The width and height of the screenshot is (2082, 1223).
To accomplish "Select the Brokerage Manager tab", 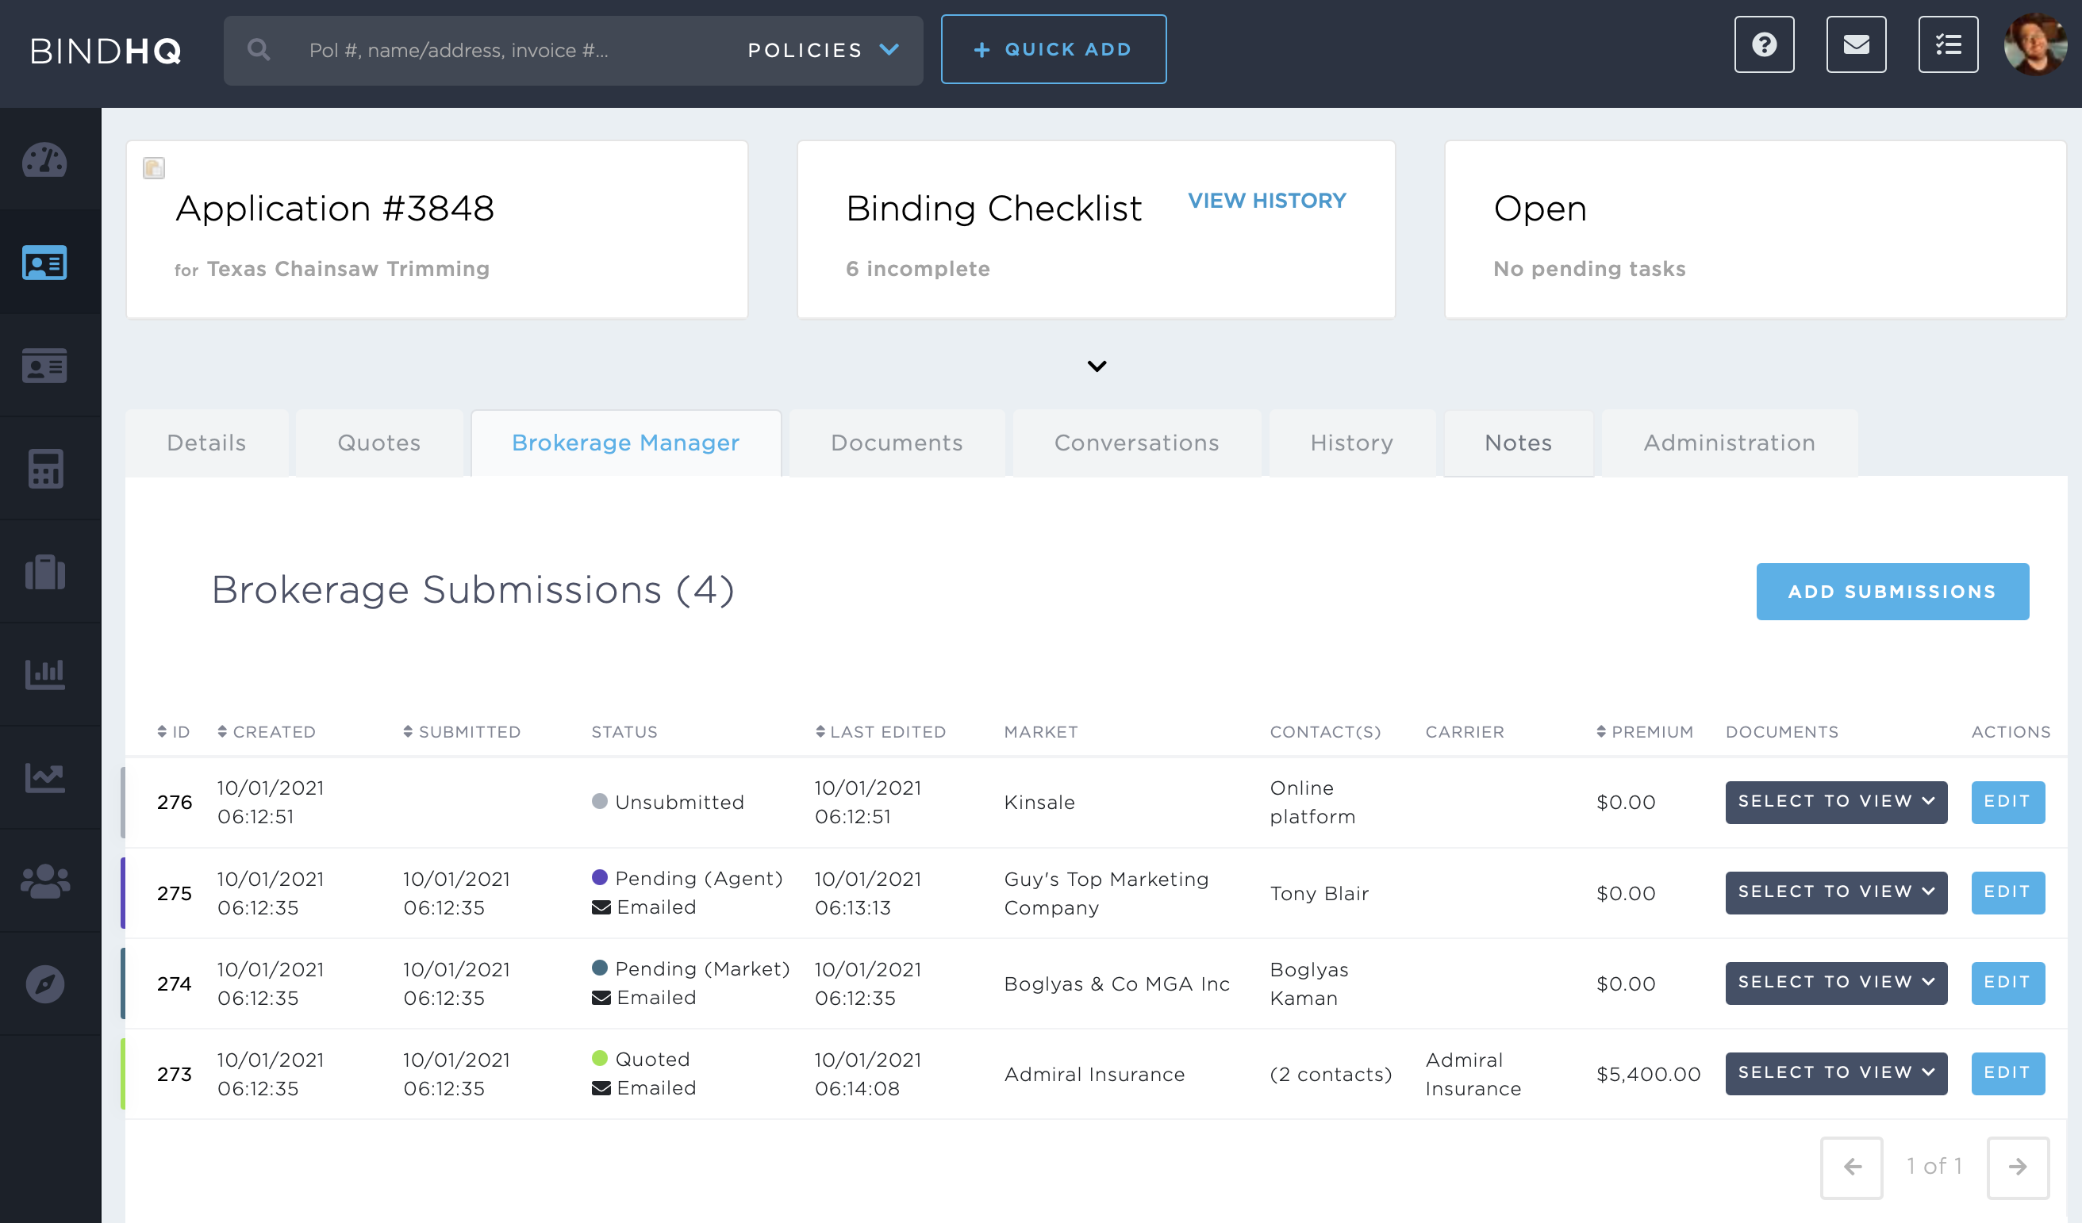I will point(625,443).
